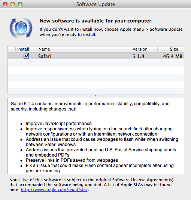
Task: Click 'Improve JavaScript performance' bullet text
Action: click(59, 124)
